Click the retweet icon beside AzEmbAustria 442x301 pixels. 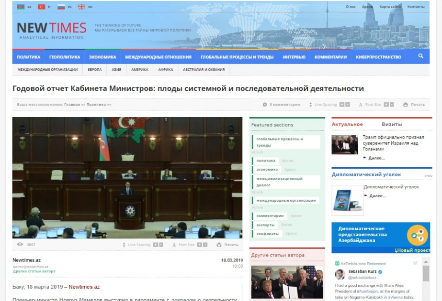[x=337, y=264]
